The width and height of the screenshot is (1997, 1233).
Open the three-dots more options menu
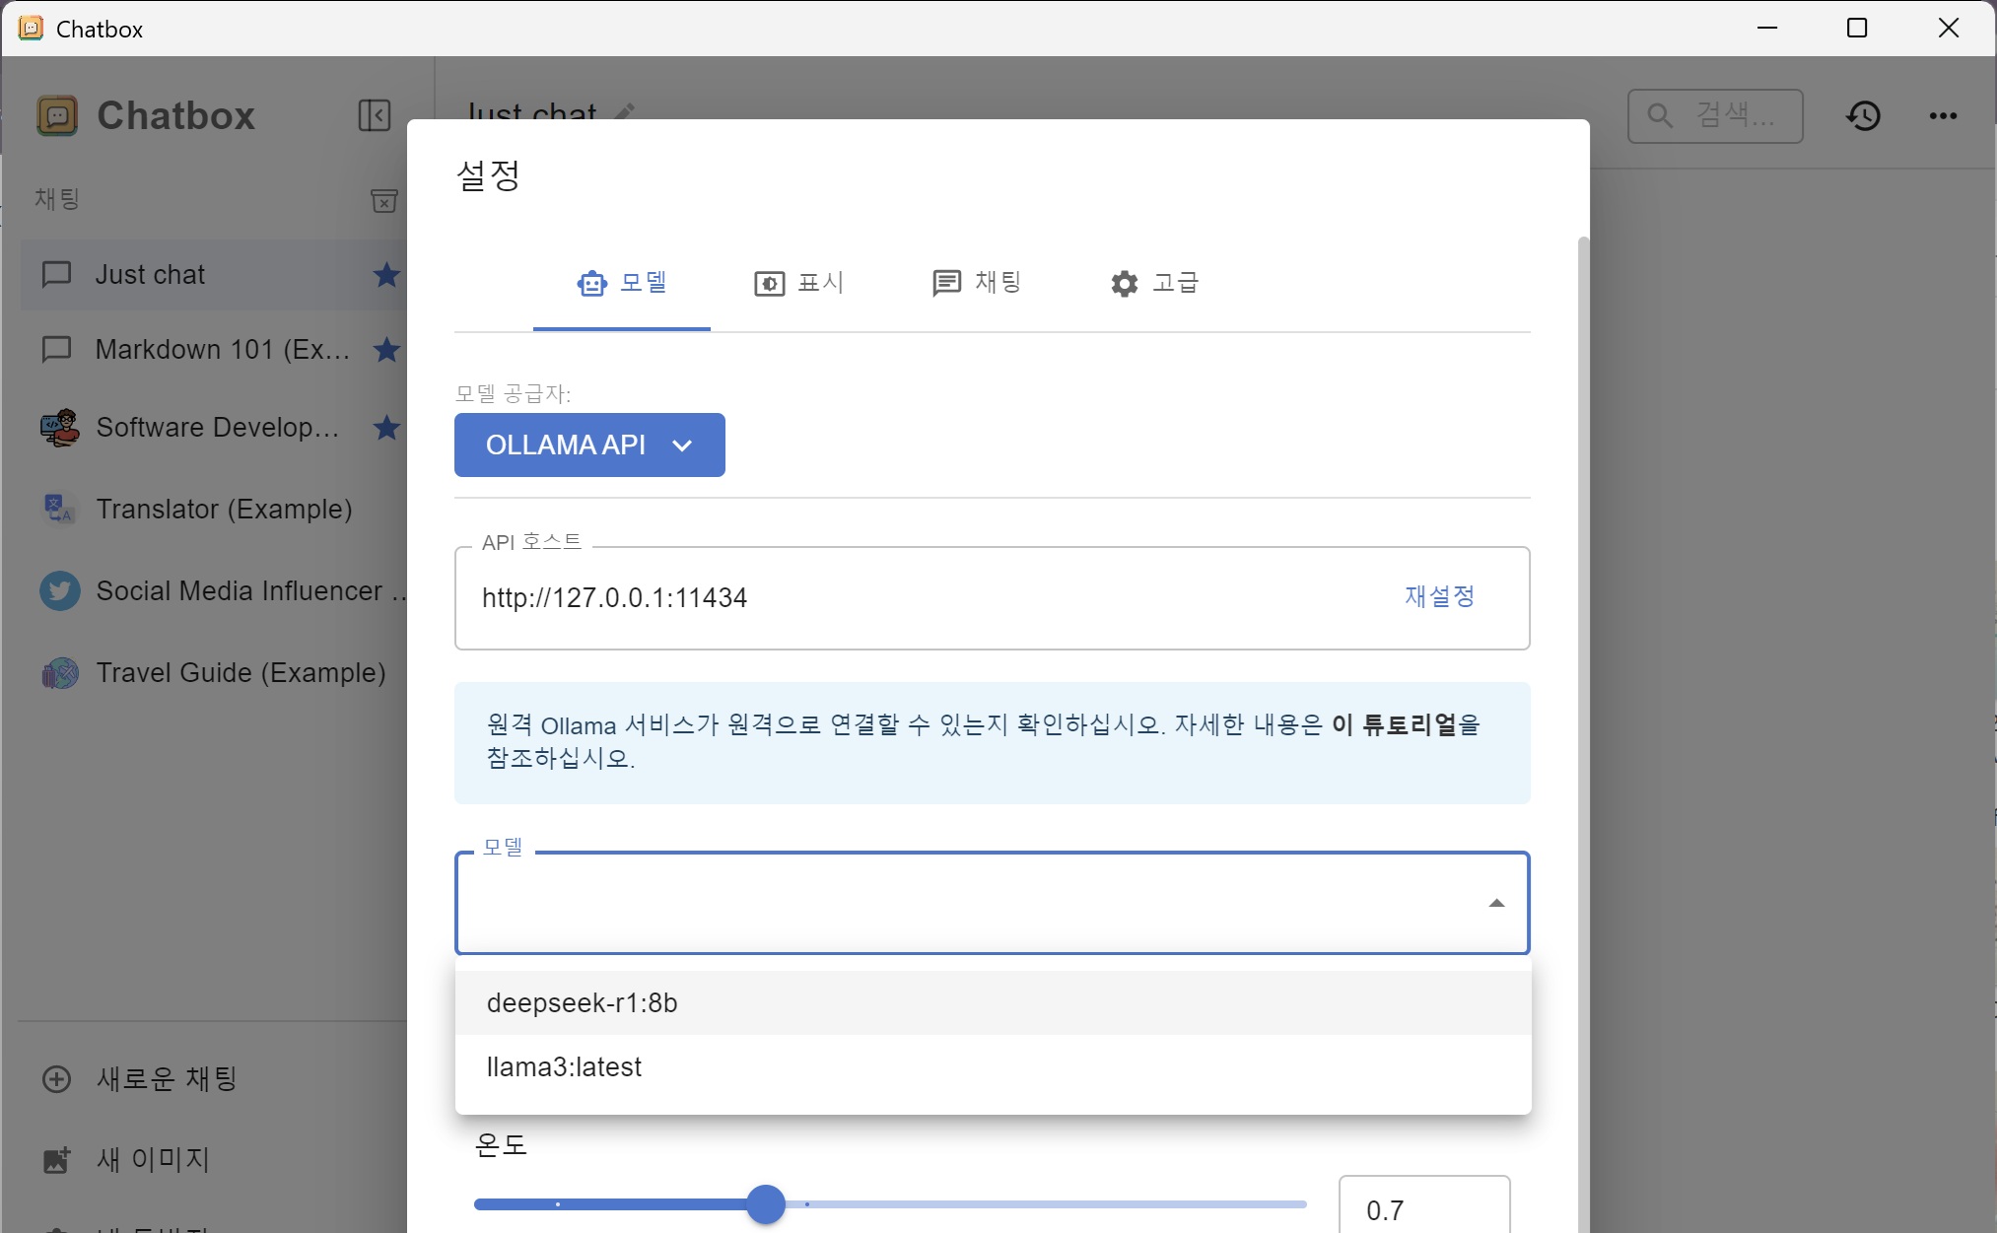[1943, 116]
